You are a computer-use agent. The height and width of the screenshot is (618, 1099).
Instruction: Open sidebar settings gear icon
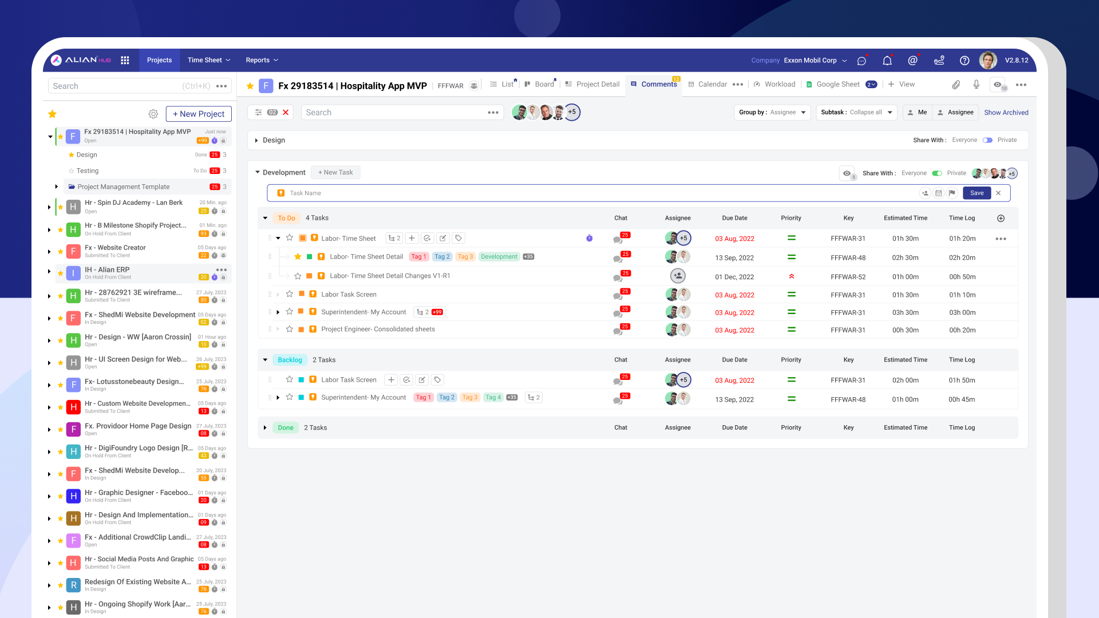[153, 114]
